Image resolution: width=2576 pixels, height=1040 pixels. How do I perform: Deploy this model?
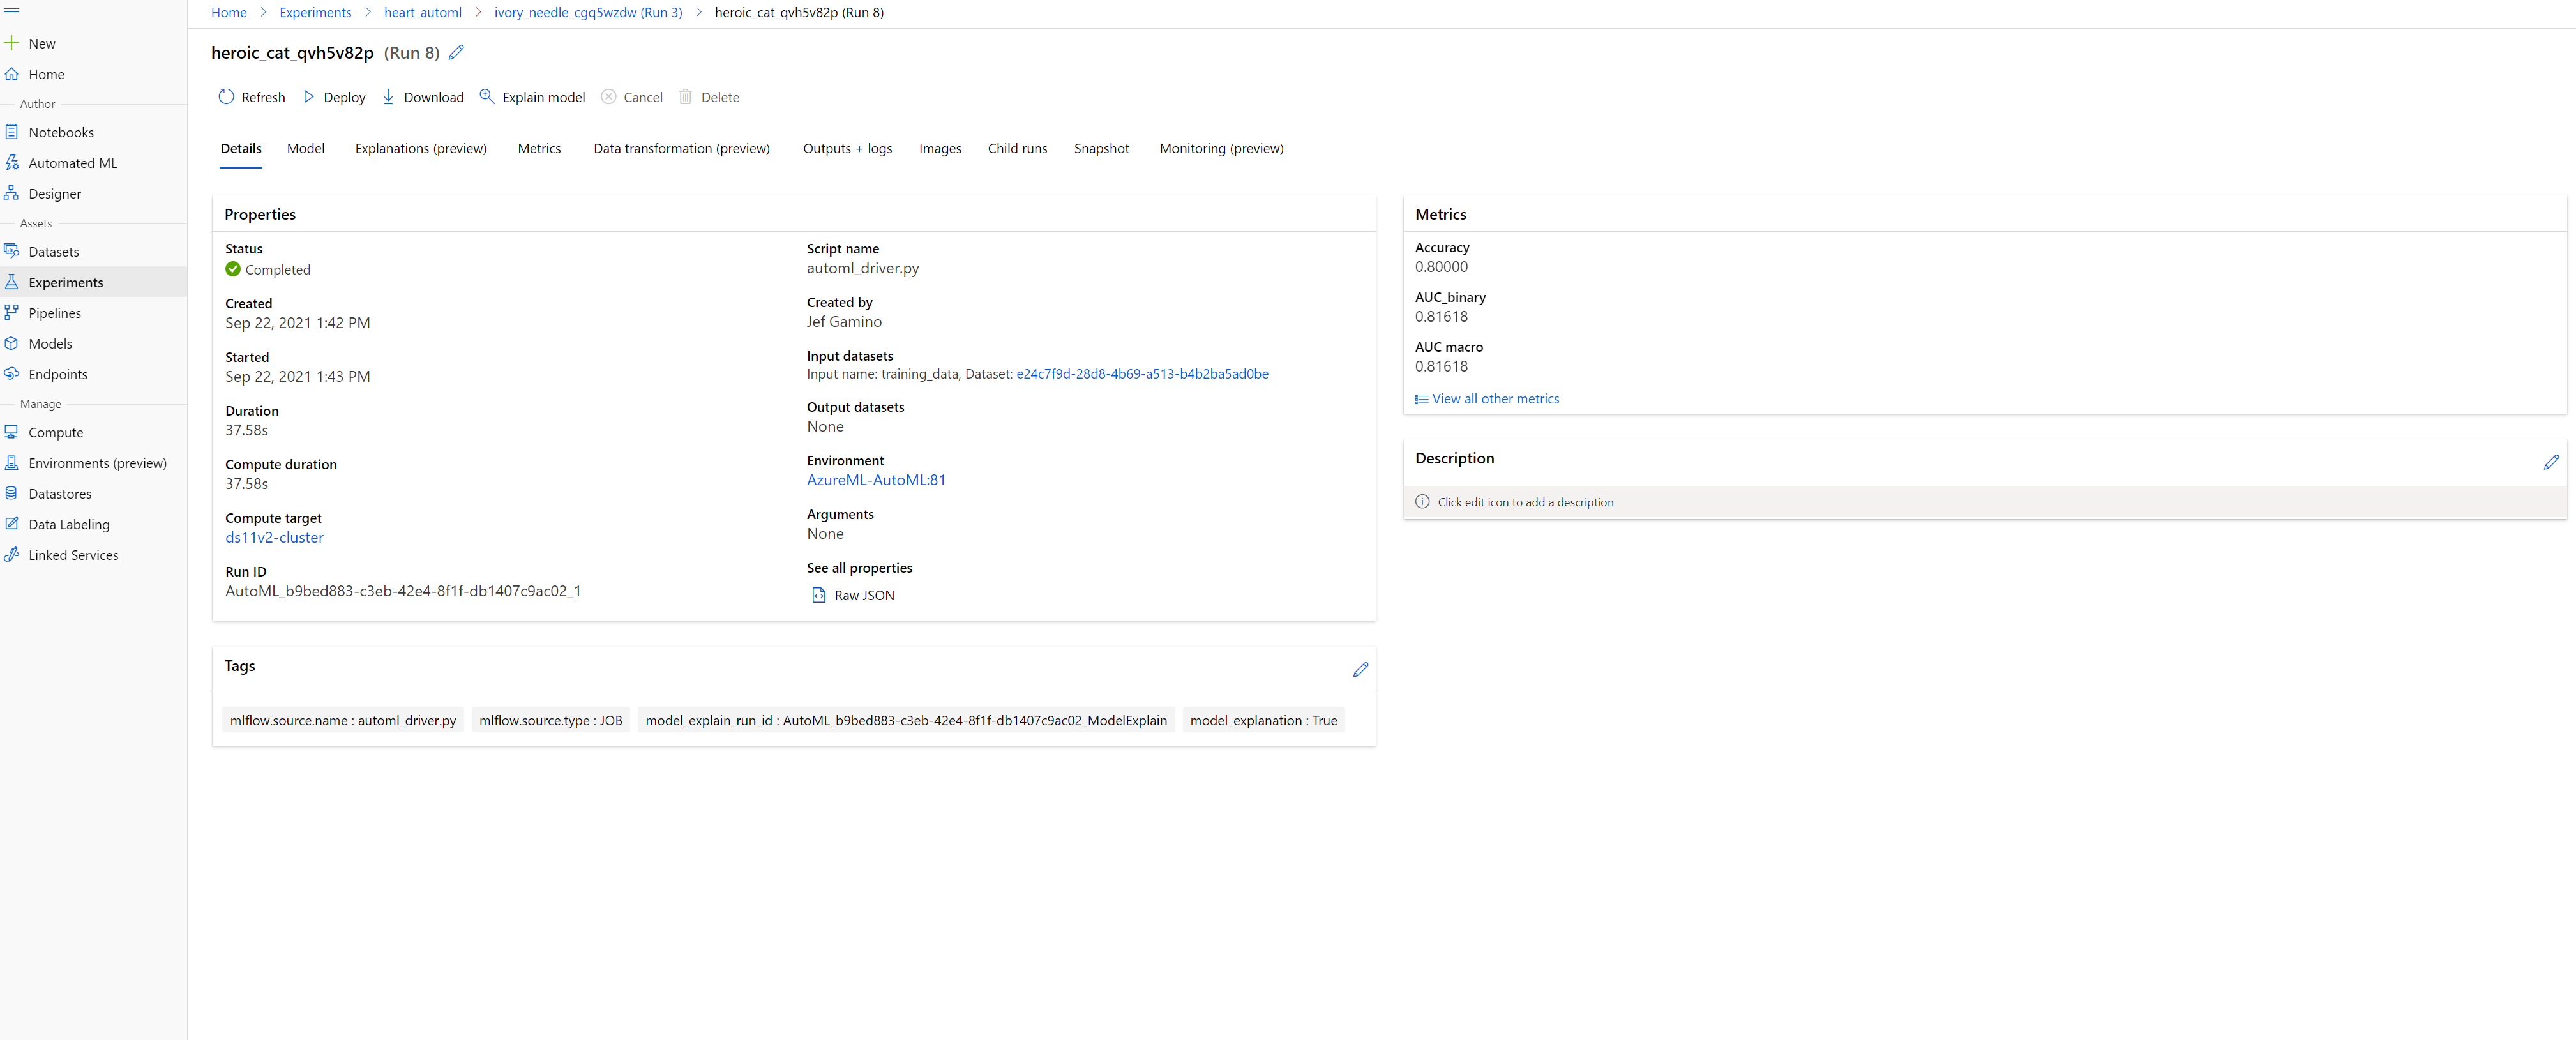click(x=333, y=96)
